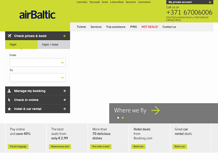Screen dimensions: 218x160
Task: Open the From airport dropdown
Action: [x=37, y=63]
